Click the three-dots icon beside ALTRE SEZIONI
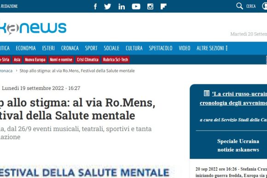The width and height of the screenshot is (267, 178). click(x=226, y=48)
